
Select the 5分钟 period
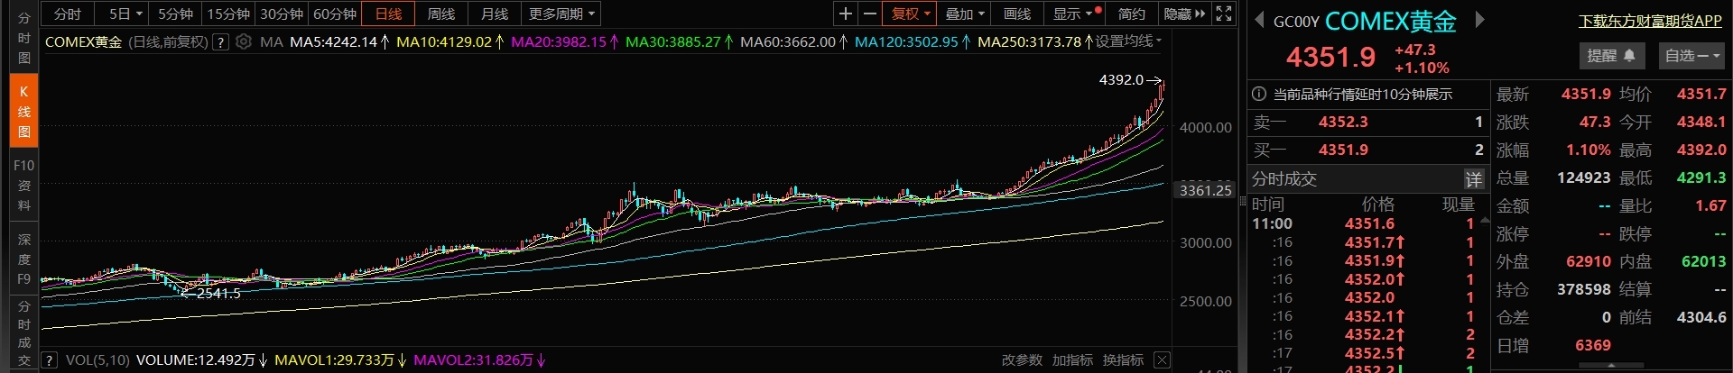click(175, 14)
